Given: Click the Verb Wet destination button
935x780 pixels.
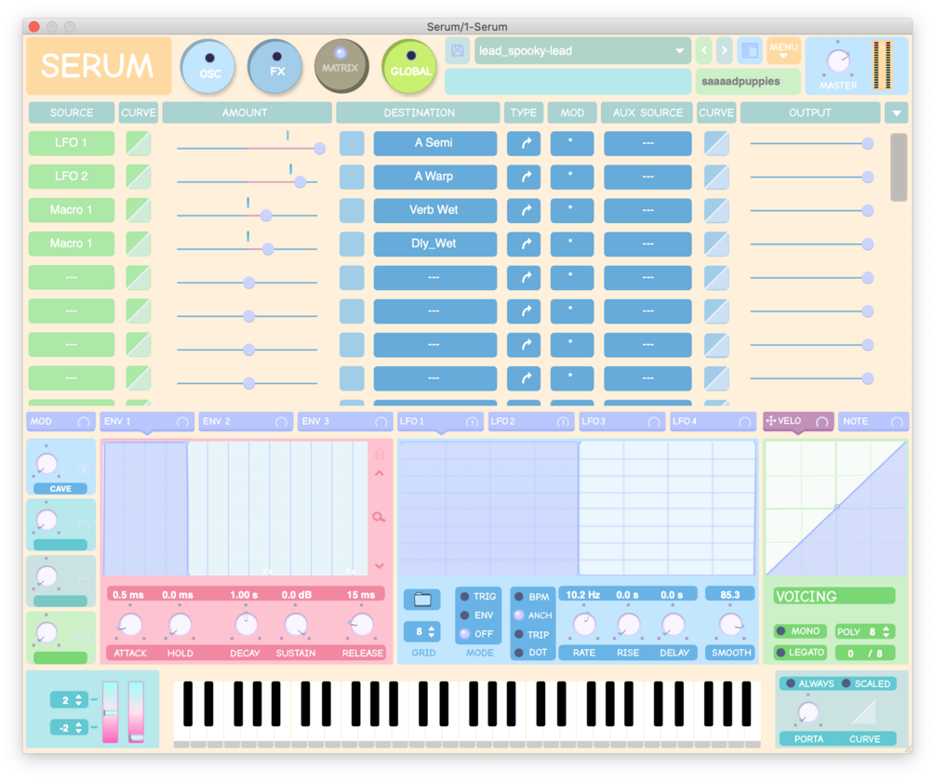Looking at the screenshot, I should point(434,210).
